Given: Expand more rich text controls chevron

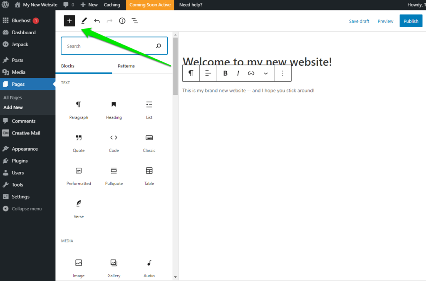Looking at the screenshot, I should click(x=266, y=73).
